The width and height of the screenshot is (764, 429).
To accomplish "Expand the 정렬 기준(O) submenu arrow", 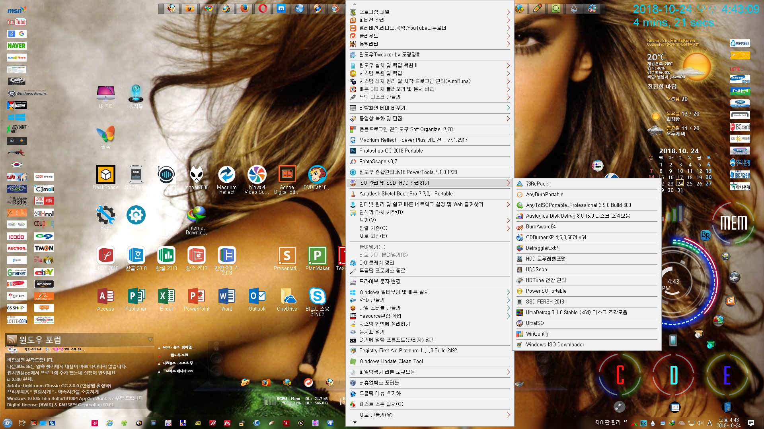I will (x=508, y=228).
